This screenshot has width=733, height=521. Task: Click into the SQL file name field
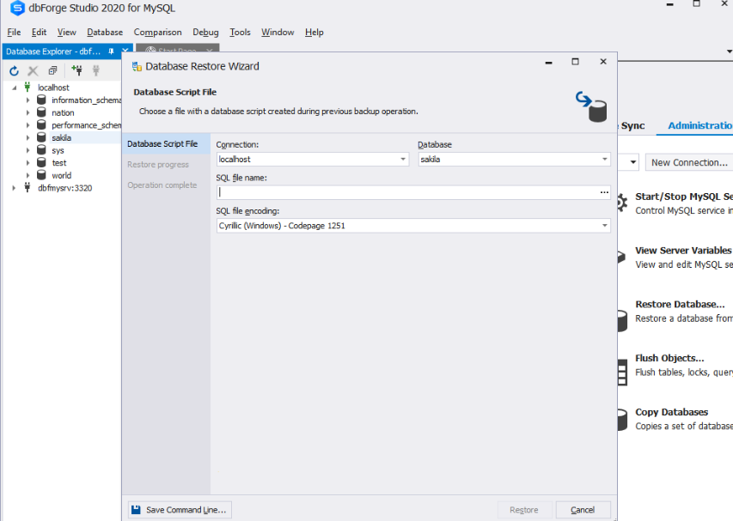[x=404, y=193]
